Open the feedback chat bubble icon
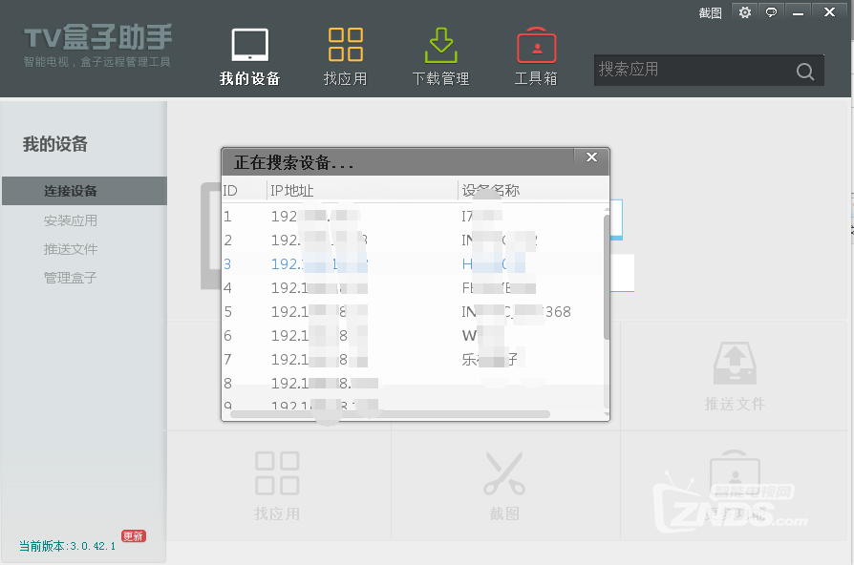 pos(771,12)
